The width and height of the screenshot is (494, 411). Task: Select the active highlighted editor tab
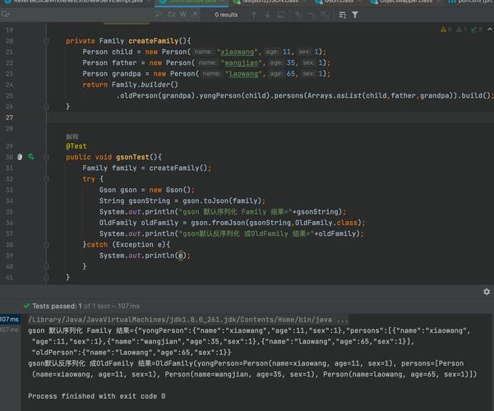point(192,2)
